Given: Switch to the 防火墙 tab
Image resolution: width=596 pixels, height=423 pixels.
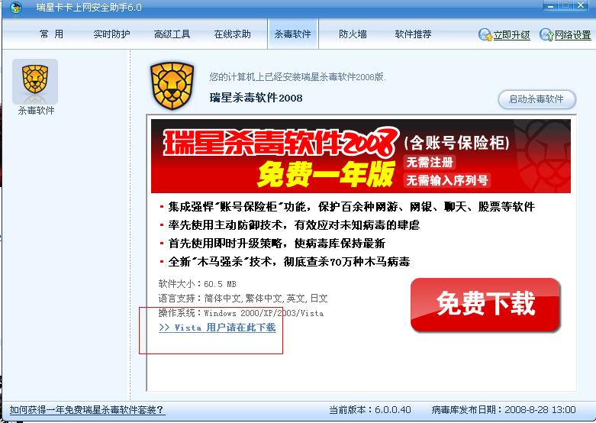Looking at the screenshot, I should click(353, 34).
